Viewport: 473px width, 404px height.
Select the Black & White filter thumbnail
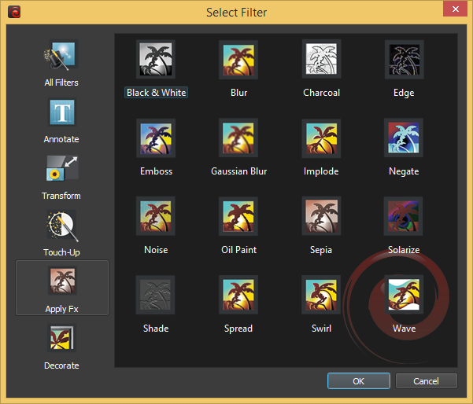click(x=156, y=60)
